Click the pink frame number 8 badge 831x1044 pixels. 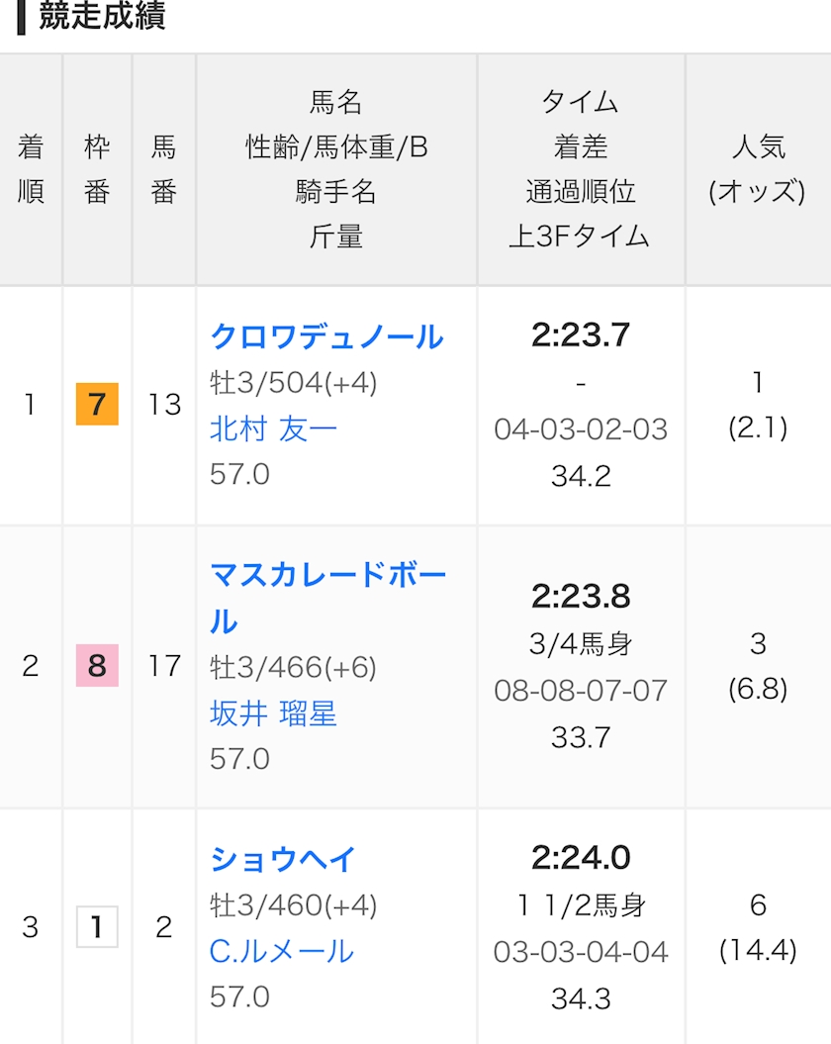point(97,665)
